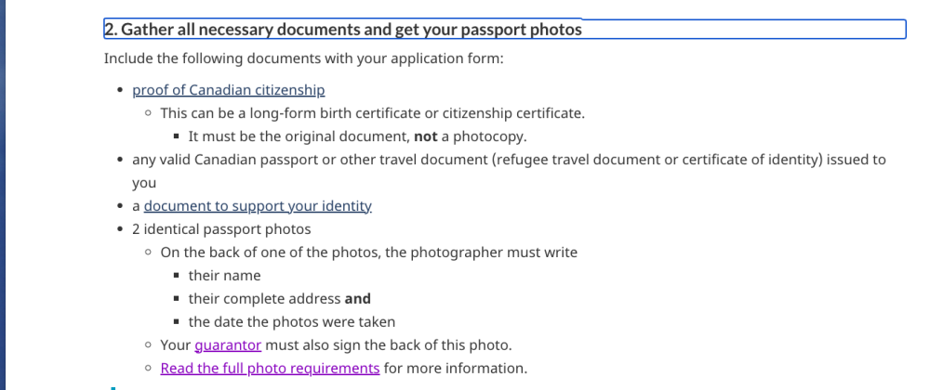Click 'the date the photos were taken' item
The image size is (930, 390).
[292, 322]
